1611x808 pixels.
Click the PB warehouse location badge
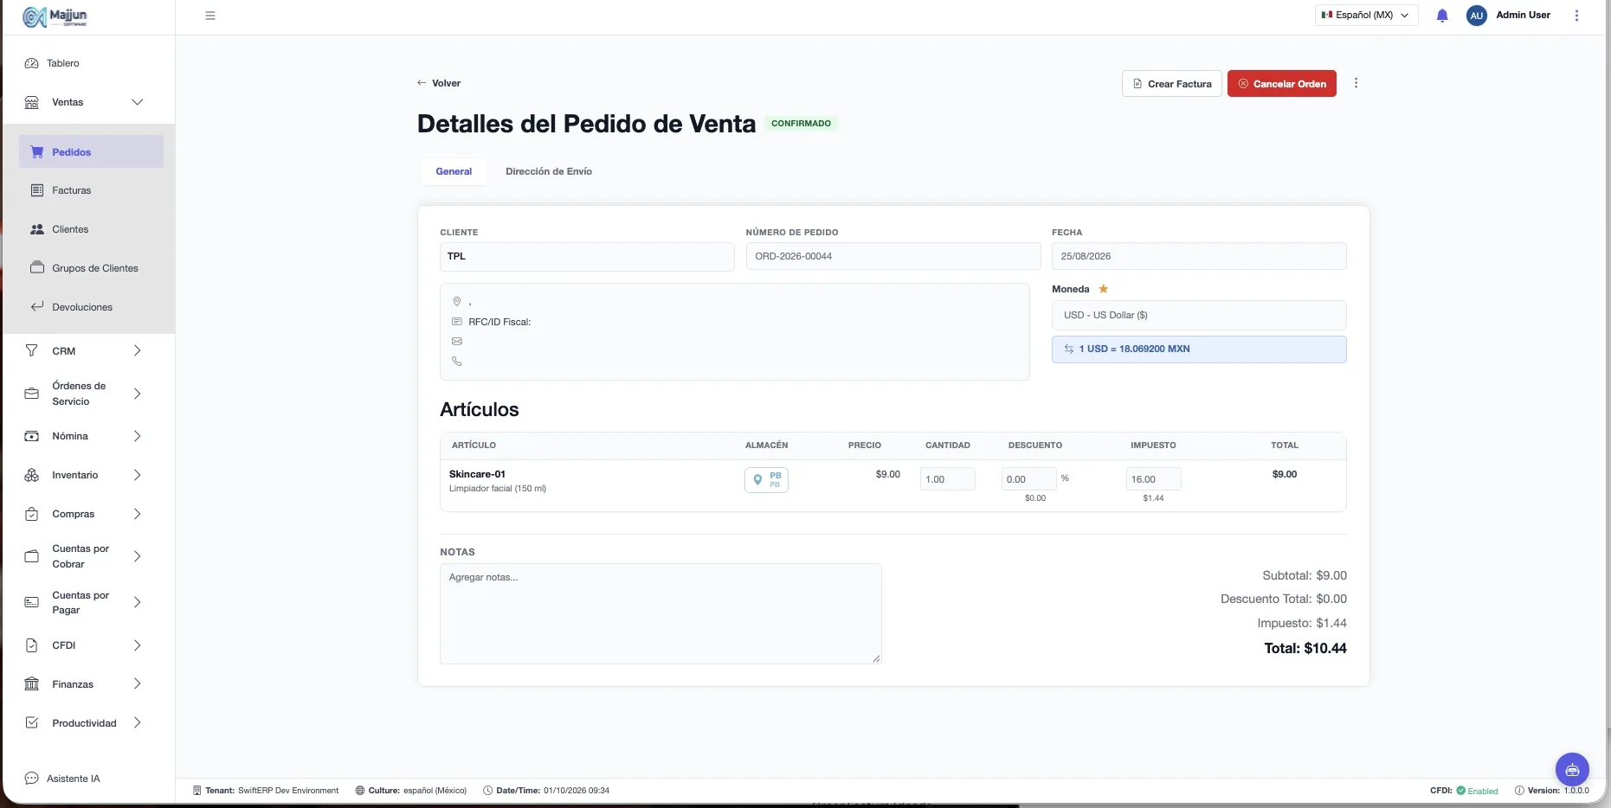pyautogui.click(x=766, y=479)
